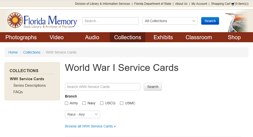253x137 pixels.
Task: Tick the USMC branch checkbox
Action: 121,103
